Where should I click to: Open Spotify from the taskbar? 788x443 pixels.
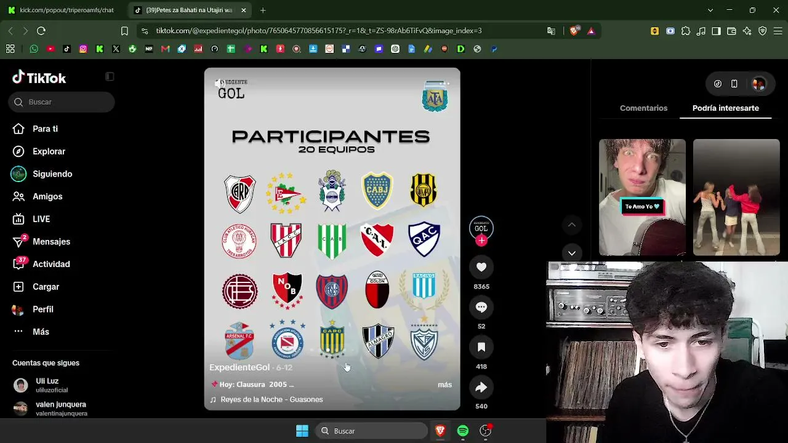pos(463,431)
